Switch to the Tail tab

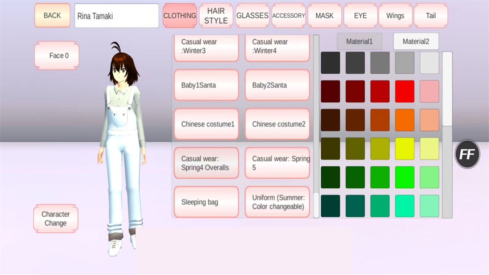pos(431,16)
